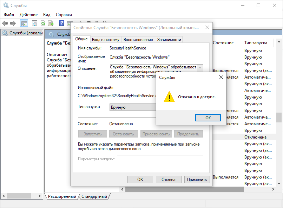
Task: Switch to the Зависимости tab
Action: tap(169, 40)
